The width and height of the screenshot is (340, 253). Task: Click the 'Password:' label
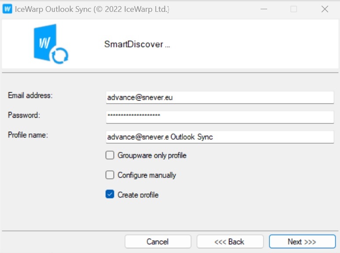(24, 115)
